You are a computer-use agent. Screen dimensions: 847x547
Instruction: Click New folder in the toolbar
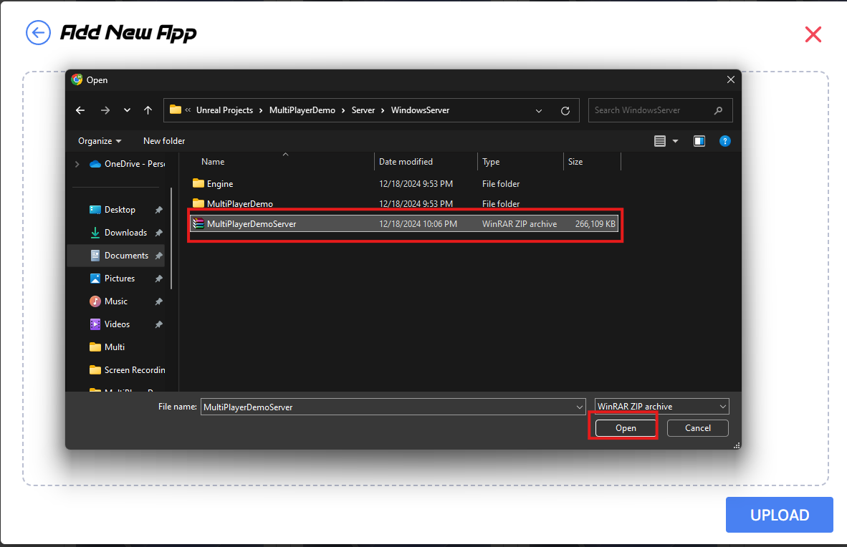coord(164,141)
